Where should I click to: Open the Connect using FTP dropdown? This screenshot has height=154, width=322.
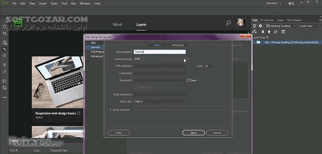pyautogui.click(x=161, y=59)
